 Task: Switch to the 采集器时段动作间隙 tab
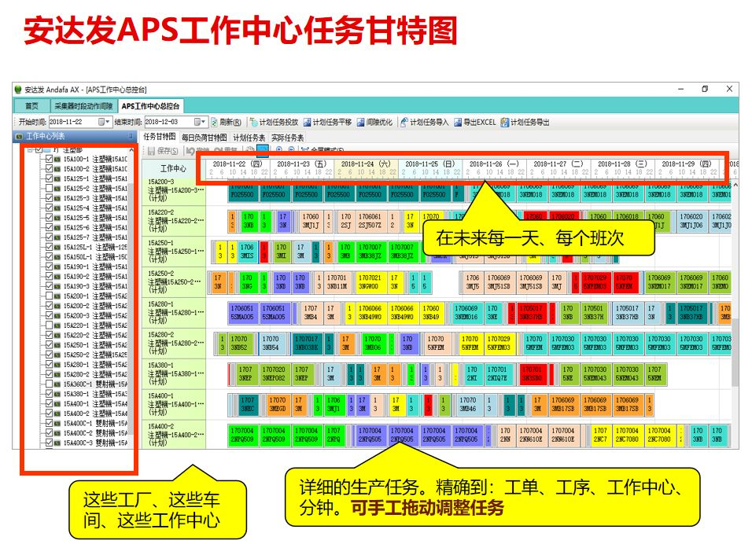point(83,106)
